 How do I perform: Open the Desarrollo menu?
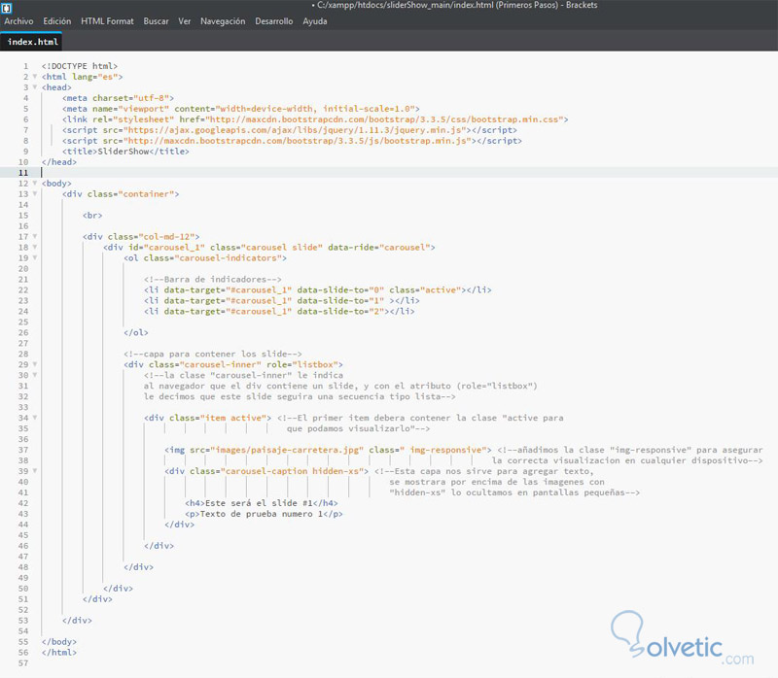click(x=275, y=20)
